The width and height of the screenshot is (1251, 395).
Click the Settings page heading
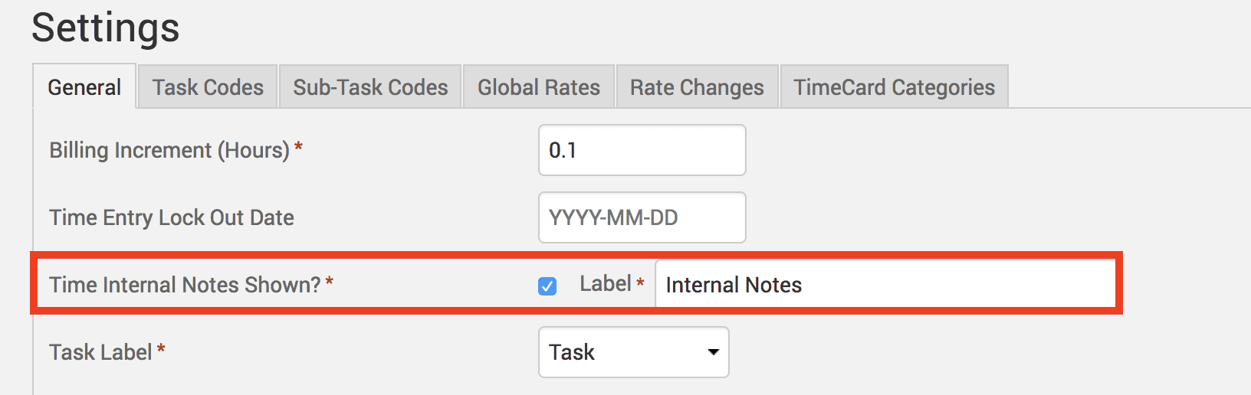[106, 28]
